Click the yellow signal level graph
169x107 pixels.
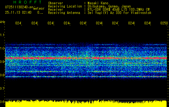86,103
